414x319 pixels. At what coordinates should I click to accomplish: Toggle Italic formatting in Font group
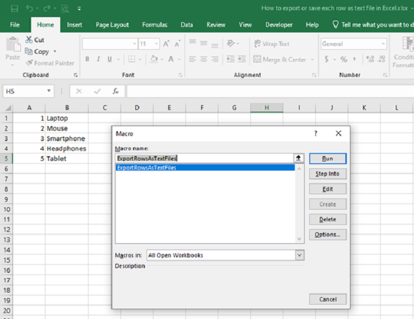98,59
